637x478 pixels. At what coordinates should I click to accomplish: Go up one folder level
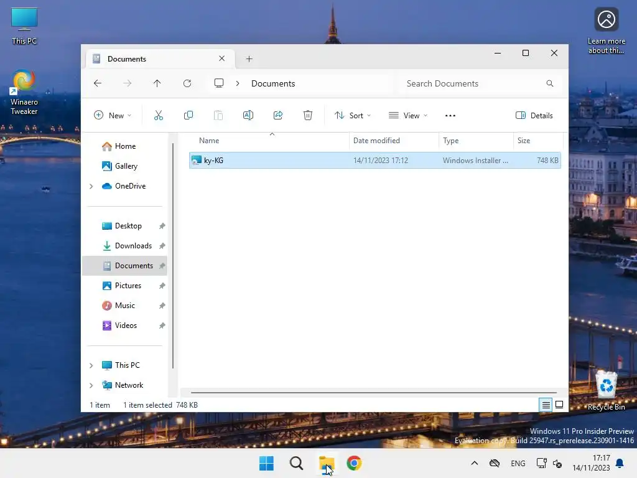[x=157, y=83]
